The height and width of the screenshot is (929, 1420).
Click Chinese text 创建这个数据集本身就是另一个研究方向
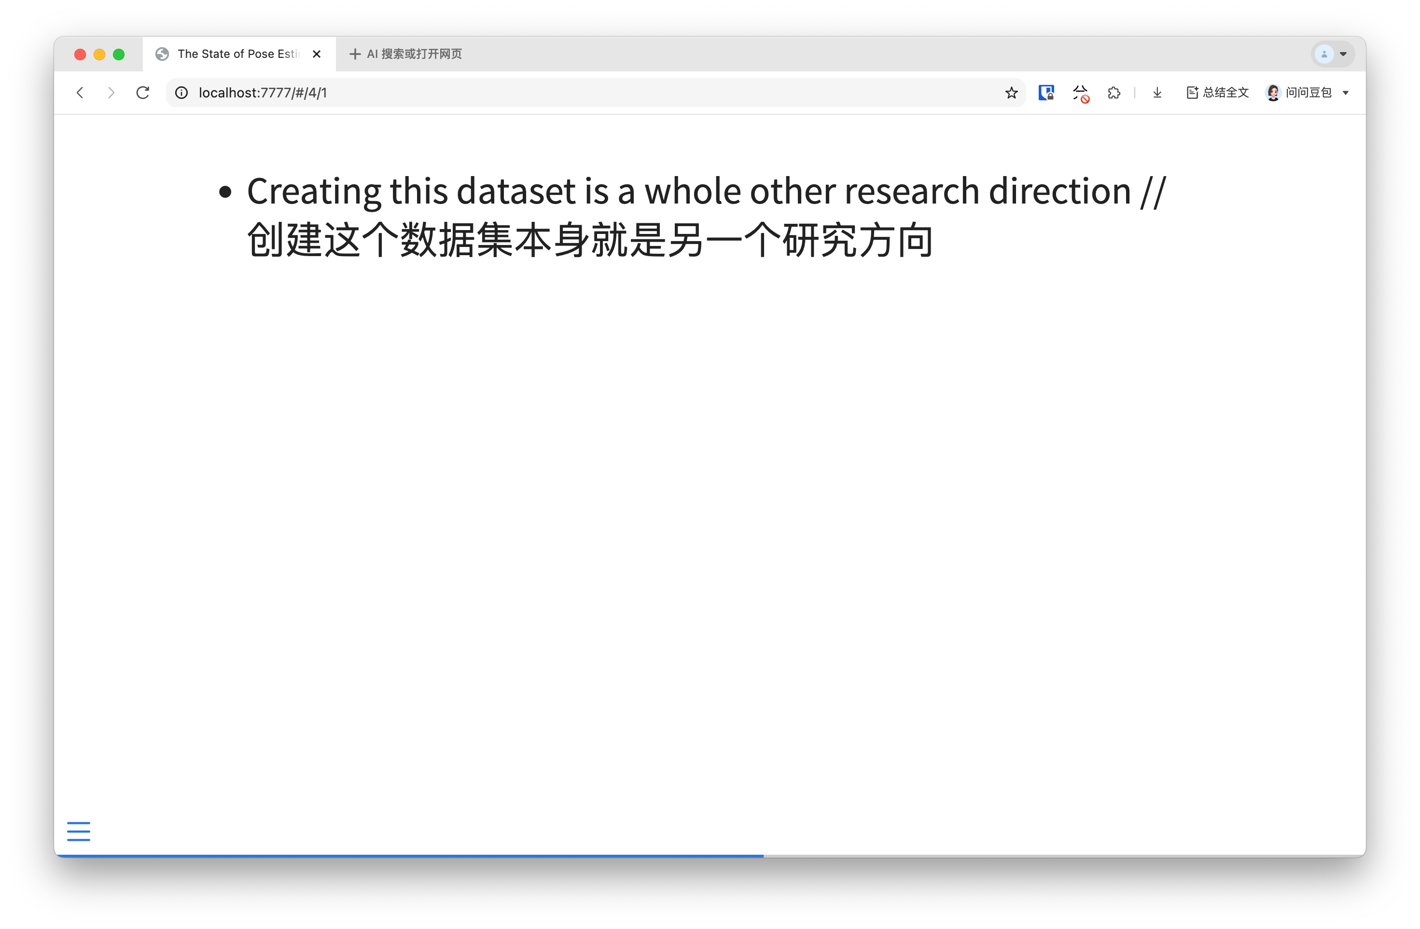tap(590, 240)
